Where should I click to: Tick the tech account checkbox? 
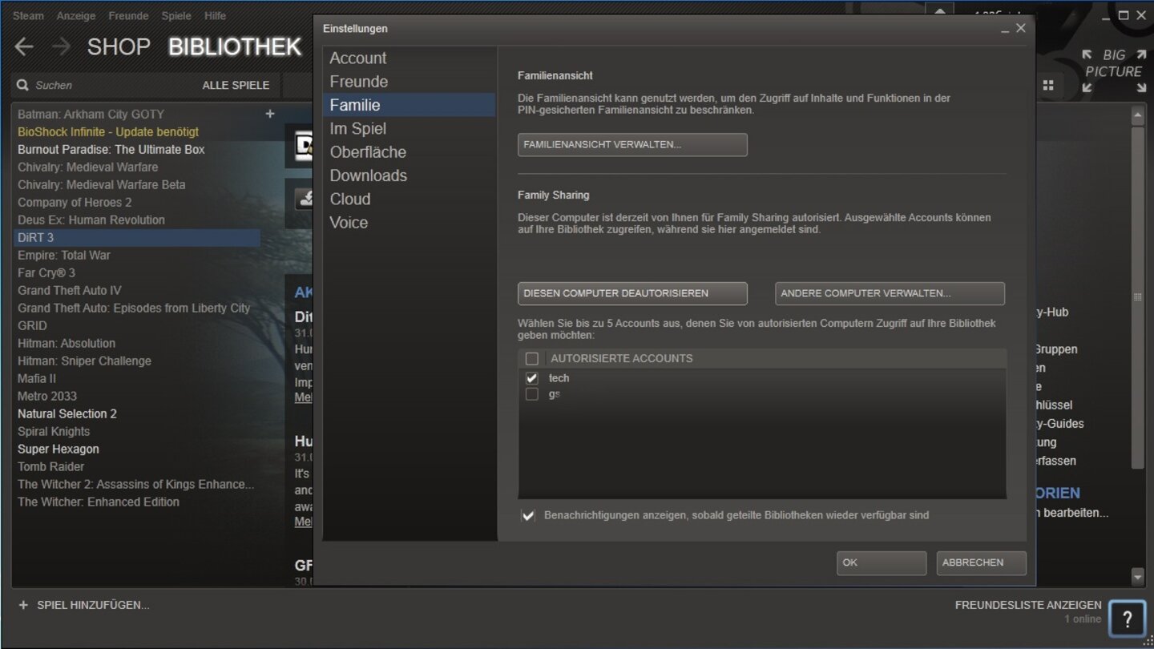(531, 378)
